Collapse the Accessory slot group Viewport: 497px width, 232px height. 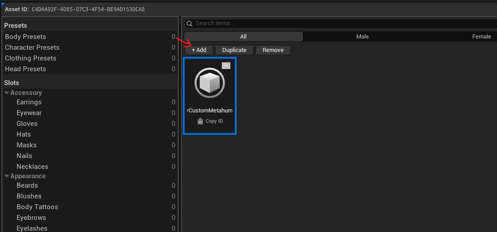(x=7, y=93)
